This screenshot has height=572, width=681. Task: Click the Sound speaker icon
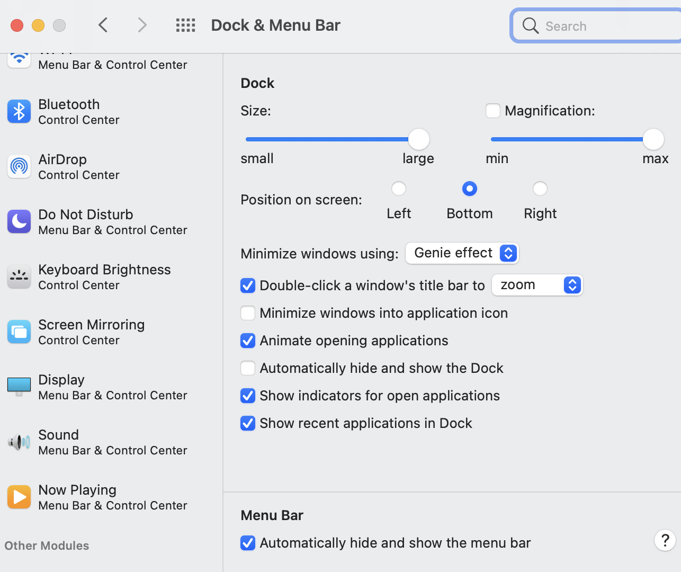(19, 442)
